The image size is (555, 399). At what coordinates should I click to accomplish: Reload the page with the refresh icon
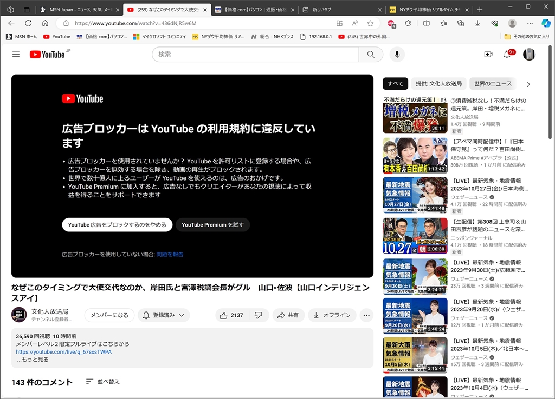(28, 23)
